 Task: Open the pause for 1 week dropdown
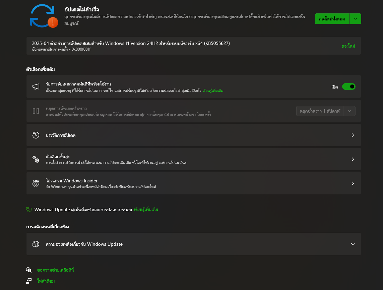pyautogui.click(x=326, y=111)
